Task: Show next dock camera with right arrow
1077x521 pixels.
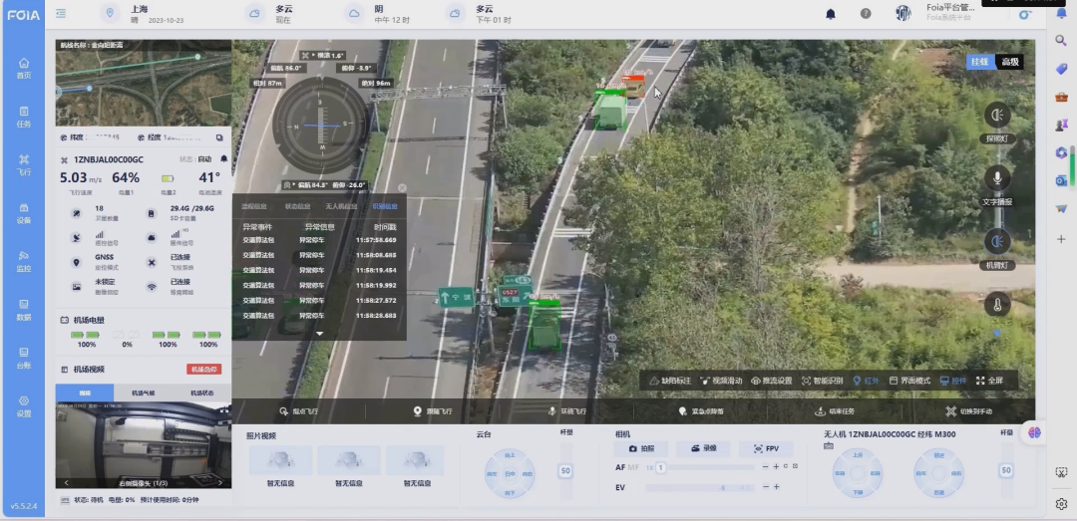Action: click(x=222, y=483)
